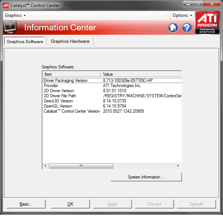This screenshot has width=223, height=218.
Task: Select the Provider row
Action: tap(112, 86)
